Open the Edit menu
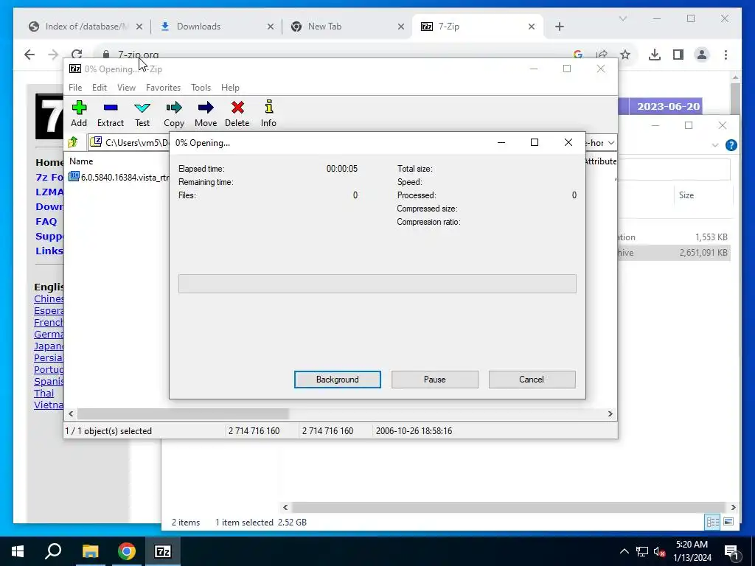 [x=100, y=88]
